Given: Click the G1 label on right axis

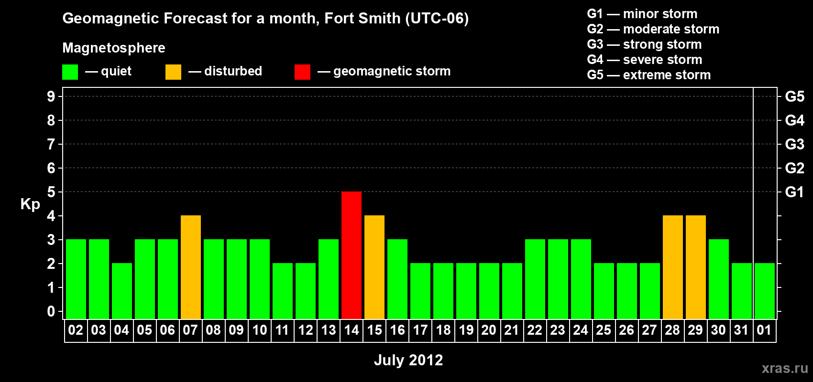Looking at the screenshot, I should click(x=795, y=192).
